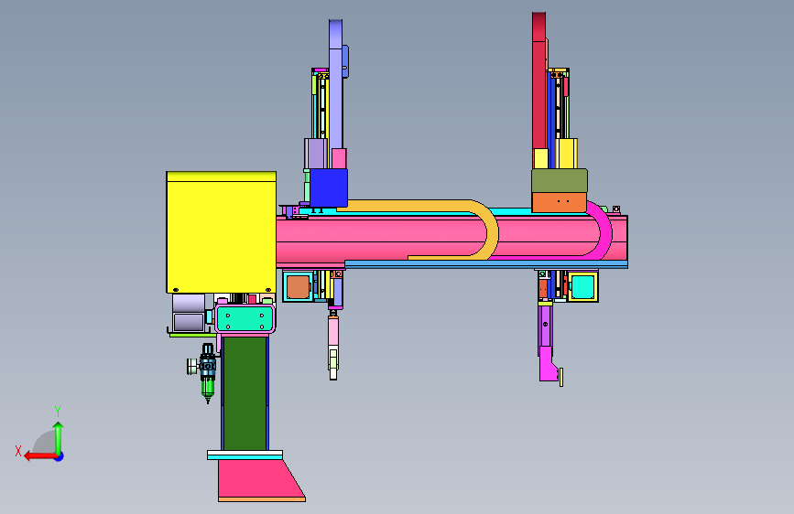Click the blue Z axis dot of the triad
The image size is (794, 514).
tap(60, 456)
